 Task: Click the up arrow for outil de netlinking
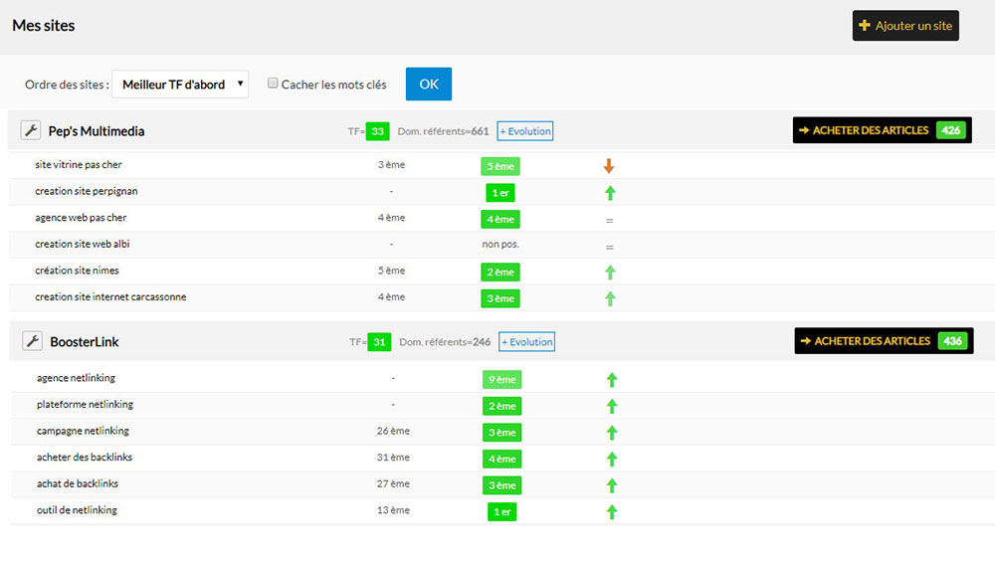coord(612,511)
